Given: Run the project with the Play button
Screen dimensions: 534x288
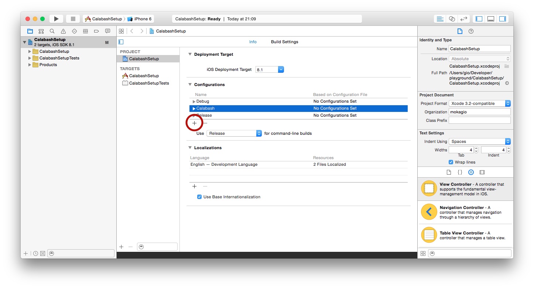Looking at the screenshot, I should coord(56,19).
